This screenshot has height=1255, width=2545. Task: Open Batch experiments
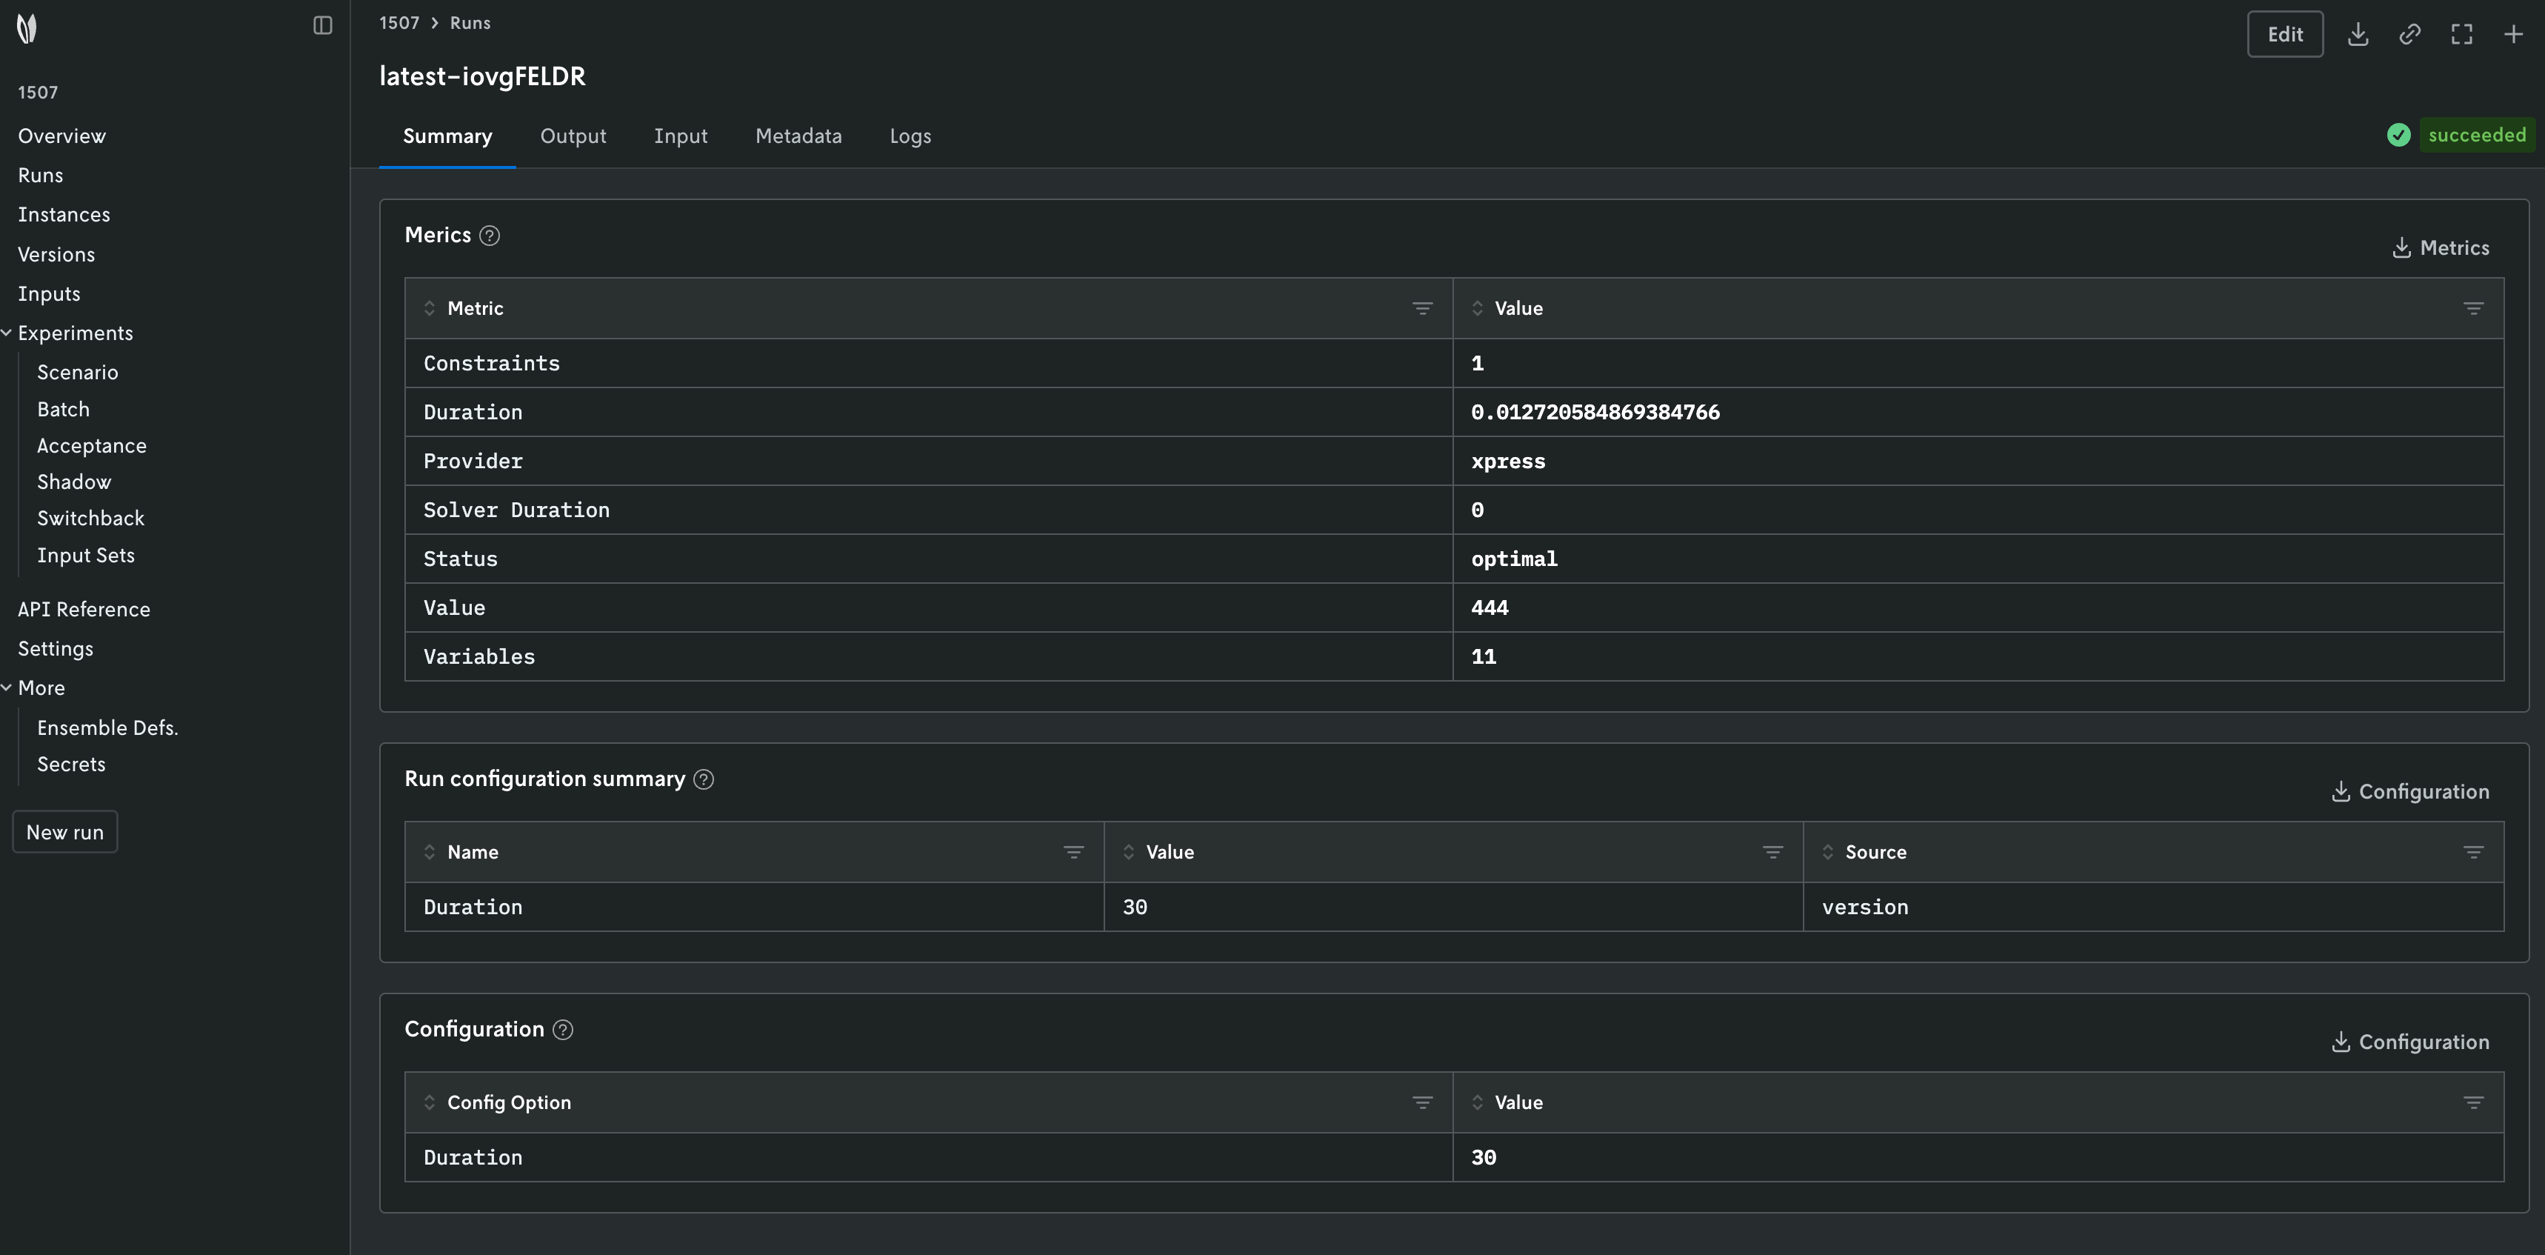(63, 409)
